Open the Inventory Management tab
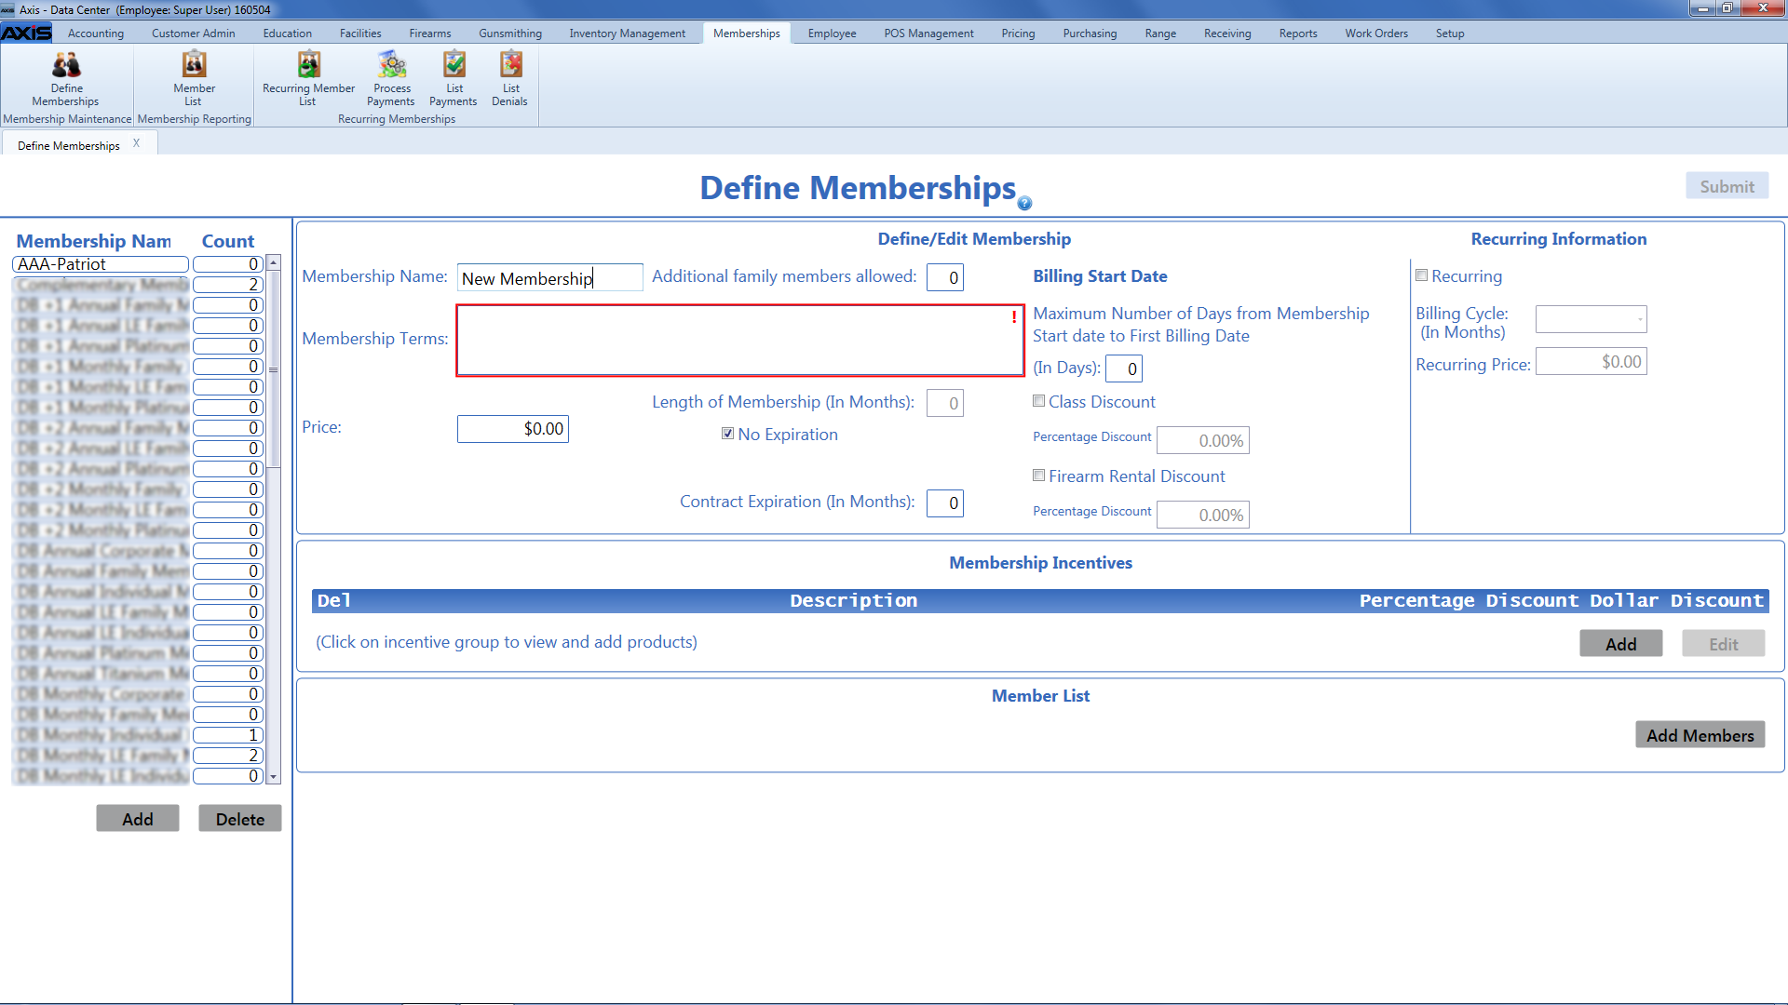The image size is (1788, 1005). pyautogui.click(x=627, y=33)
